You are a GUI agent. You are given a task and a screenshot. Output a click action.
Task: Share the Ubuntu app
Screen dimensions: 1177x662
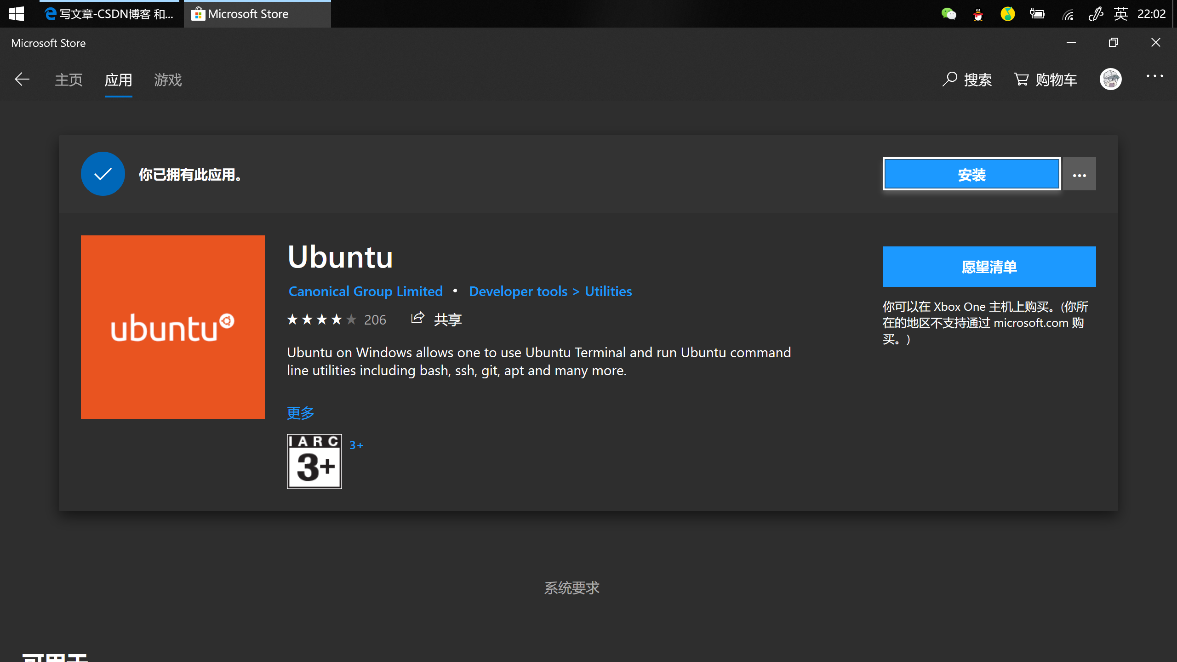(x=436, y=319)
